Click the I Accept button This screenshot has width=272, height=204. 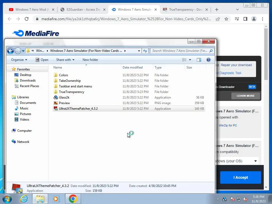tap(240, 177)
